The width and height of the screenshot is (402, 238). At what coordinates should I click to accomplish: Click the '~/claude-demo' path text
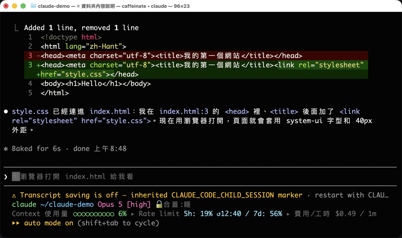67,204
